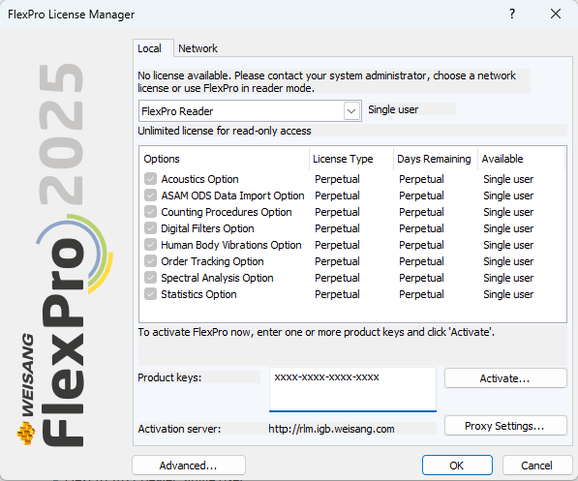
Task: Switch to the Network tab
Action: pos(198,48)
